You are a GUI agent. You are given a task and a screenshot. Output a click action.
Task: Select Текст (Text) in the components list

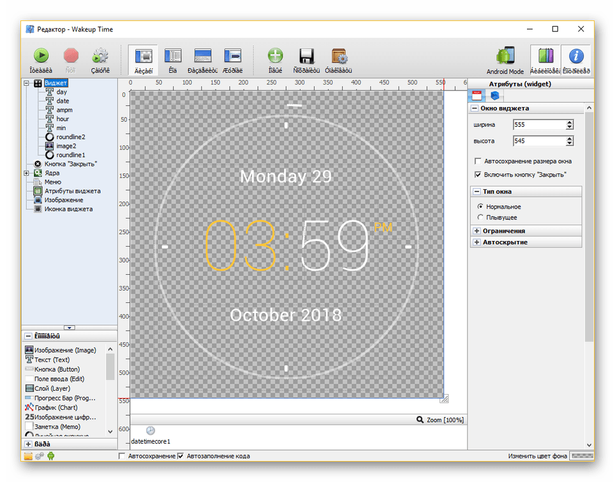tap(52, 360)
